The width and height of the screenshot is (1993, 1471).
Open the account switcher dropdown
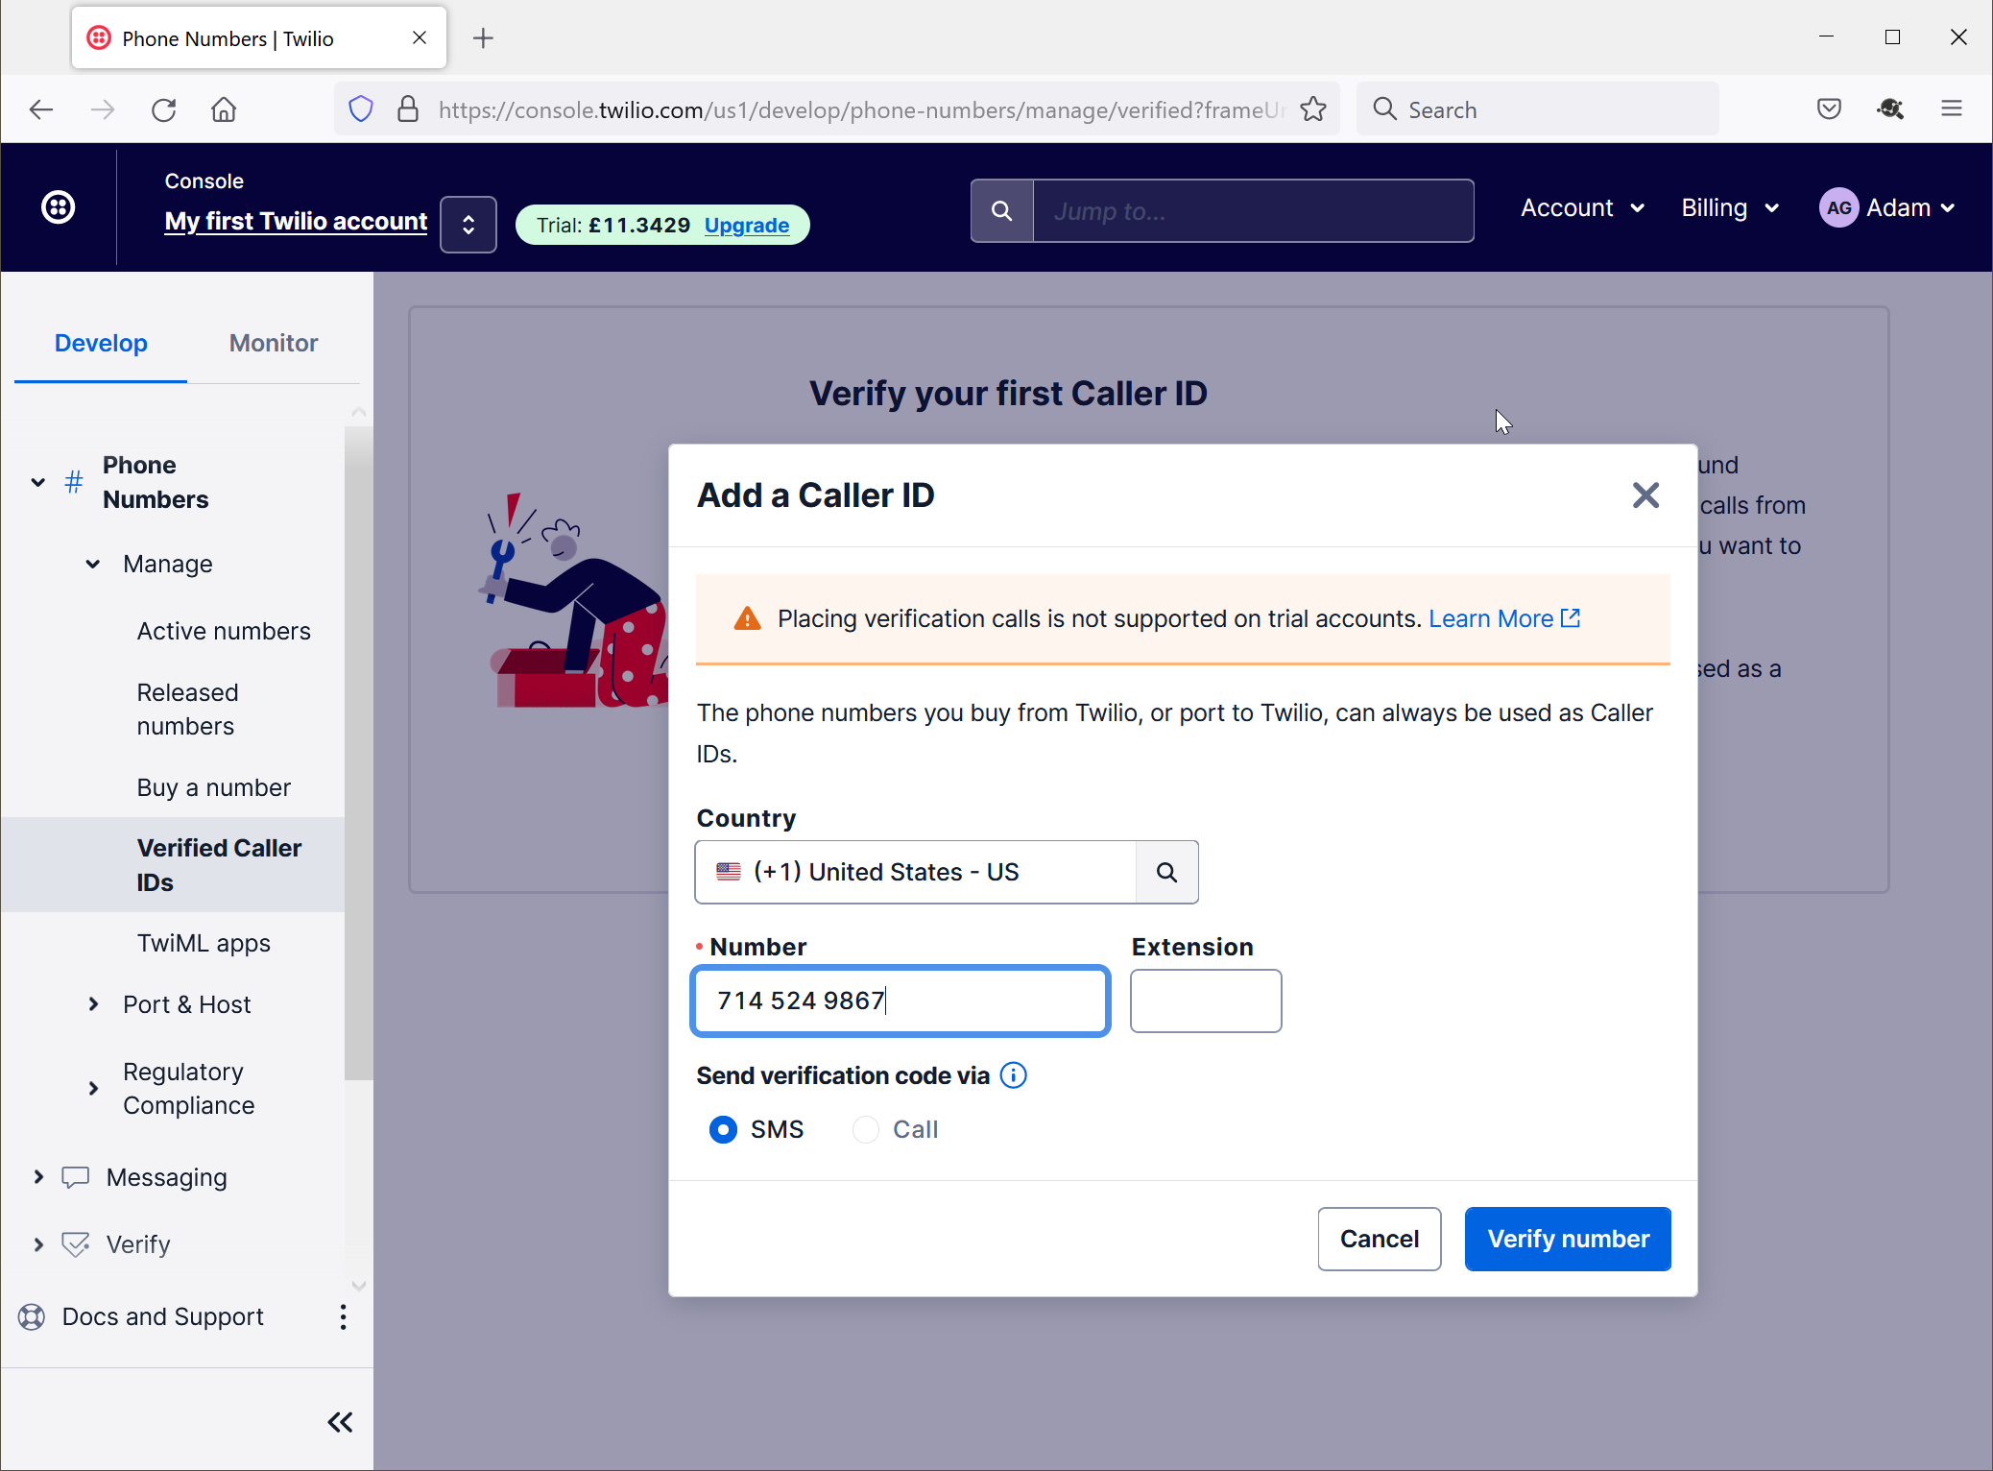(x=468, y=225)
